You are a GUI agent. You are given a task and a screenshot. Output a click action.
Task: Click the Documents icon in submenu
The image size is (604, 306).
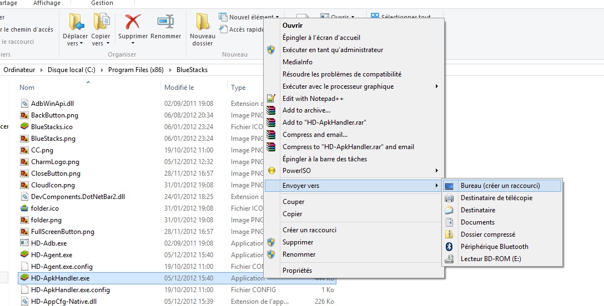pos(449,222)
